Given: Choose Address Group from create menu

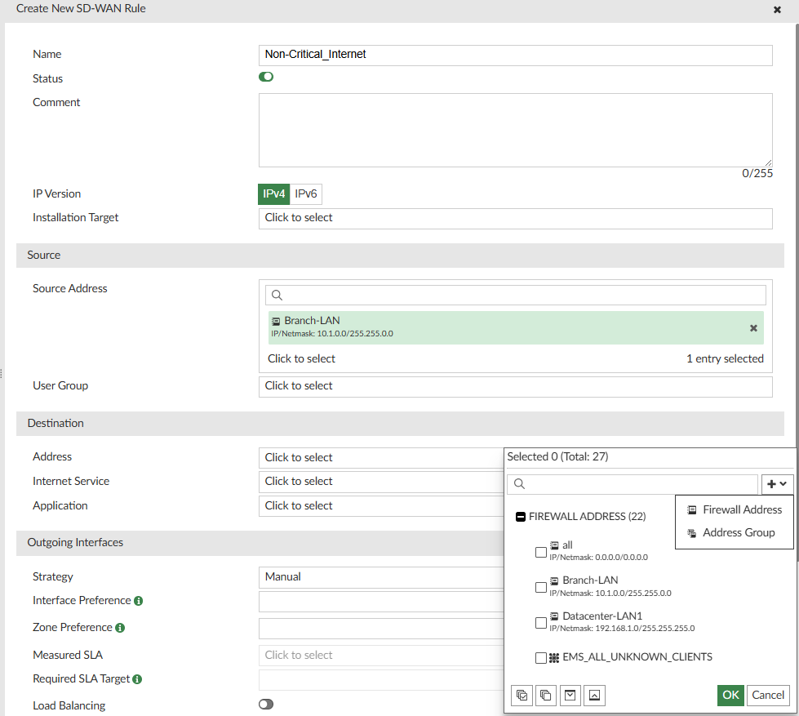Looking at the screenshot, I should click(735, 532).
